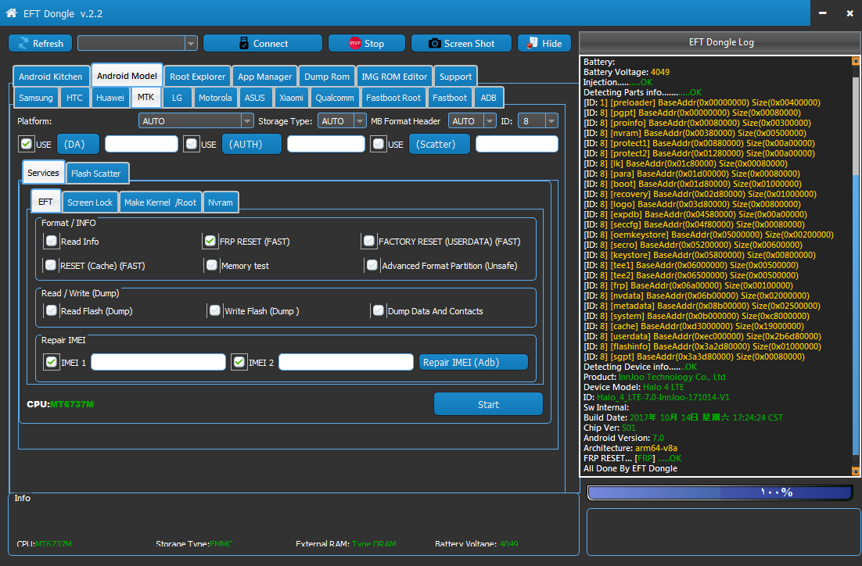This screenshot has height=566, width=862.
Task: Click the DA file path field
Action: tap(142, 144)
